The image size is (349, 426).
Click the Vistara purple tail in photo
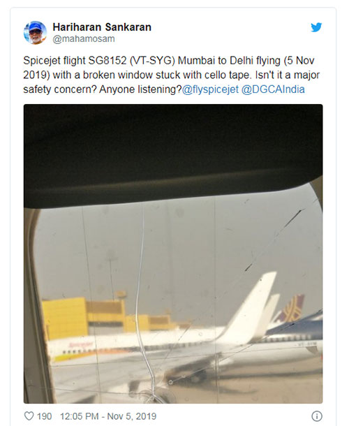290,309
